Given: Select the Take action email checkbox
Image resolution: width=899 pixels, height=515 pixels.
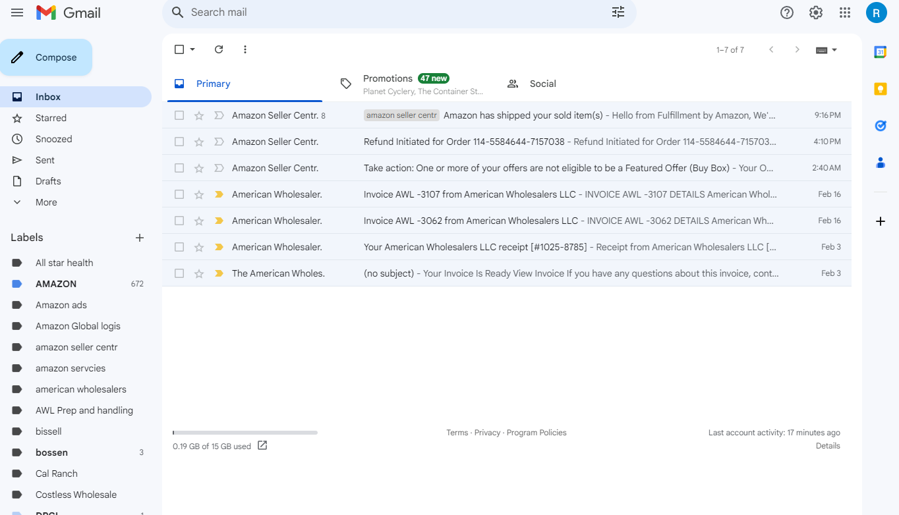Looking at the screenshot, I should (x=179, y=168).
